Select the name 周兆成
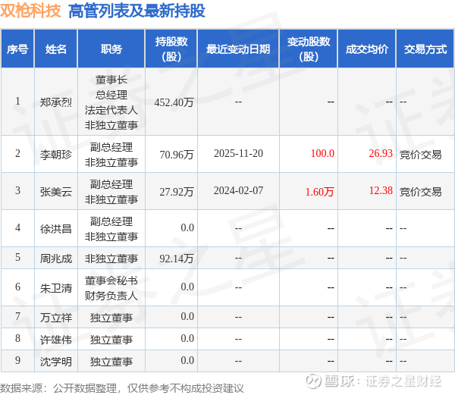455x395 pixels. (x=56, y=258)
